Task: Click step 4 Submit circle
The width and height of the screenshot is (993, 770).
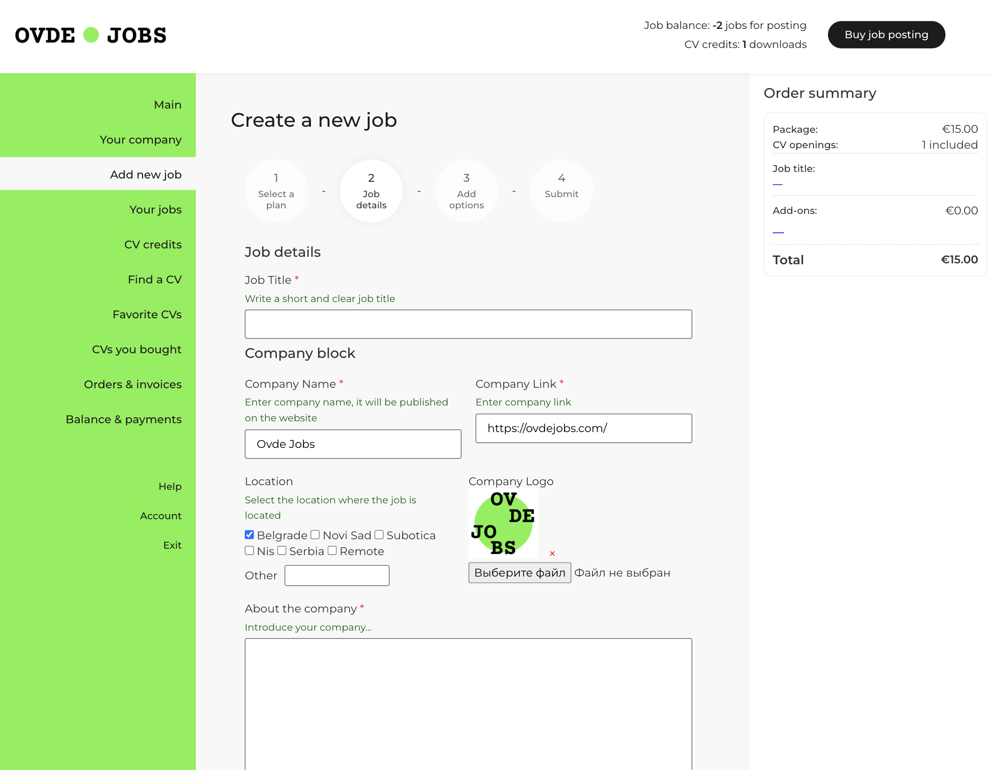Action: click(561, 191)
